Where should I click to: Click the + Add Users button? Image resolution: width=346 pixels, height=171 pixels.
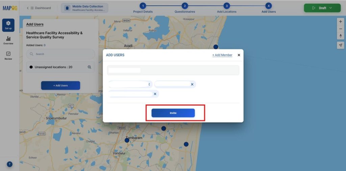60,86
